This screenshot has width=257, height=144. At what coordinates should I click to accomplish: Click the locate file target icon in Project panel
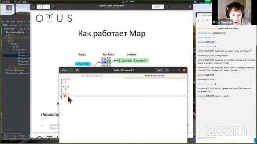pos(21,29)
